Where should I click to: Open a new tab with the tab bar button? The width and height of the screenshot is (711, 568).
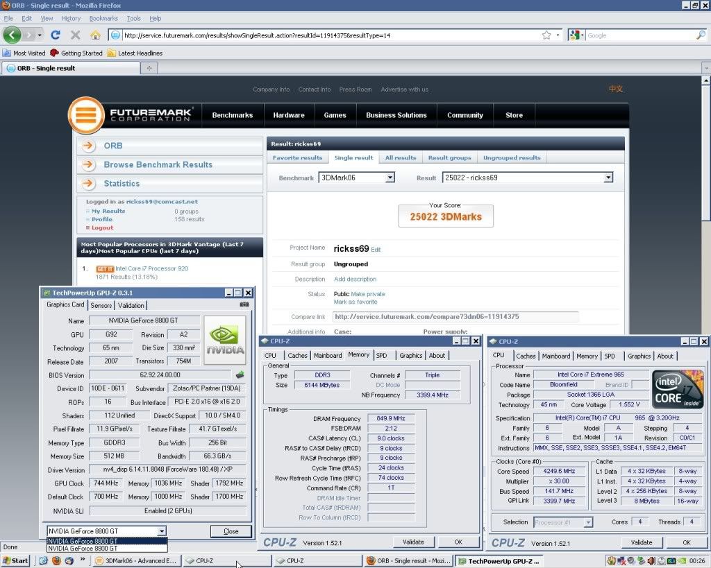(x=149, y=68)
